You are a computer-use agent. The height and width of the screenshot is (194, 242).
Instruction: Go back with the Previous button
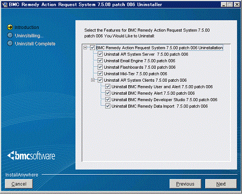pyautogui.click(x=185, y=184)
